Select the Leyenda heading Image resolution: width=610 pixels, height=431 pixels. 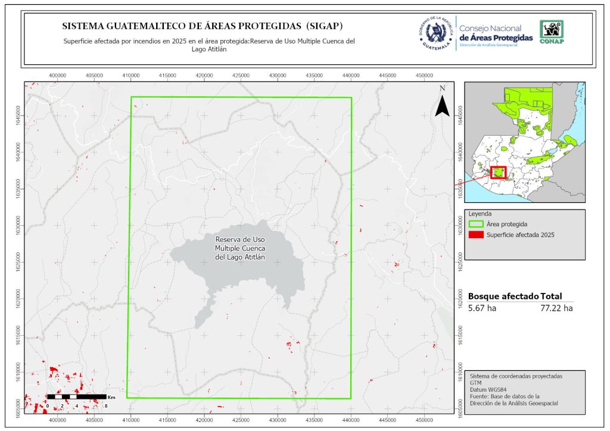point(481,214)
